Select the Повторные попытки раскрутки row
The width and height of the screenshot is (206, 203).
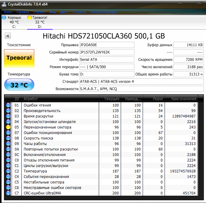click(101, 149)
